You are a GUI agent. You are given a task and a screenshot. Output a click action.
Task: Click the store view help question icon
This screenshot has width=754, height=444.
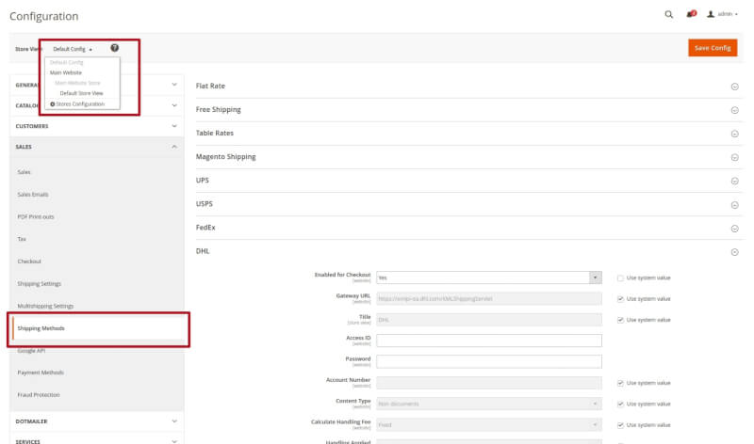tap(114, 48)
